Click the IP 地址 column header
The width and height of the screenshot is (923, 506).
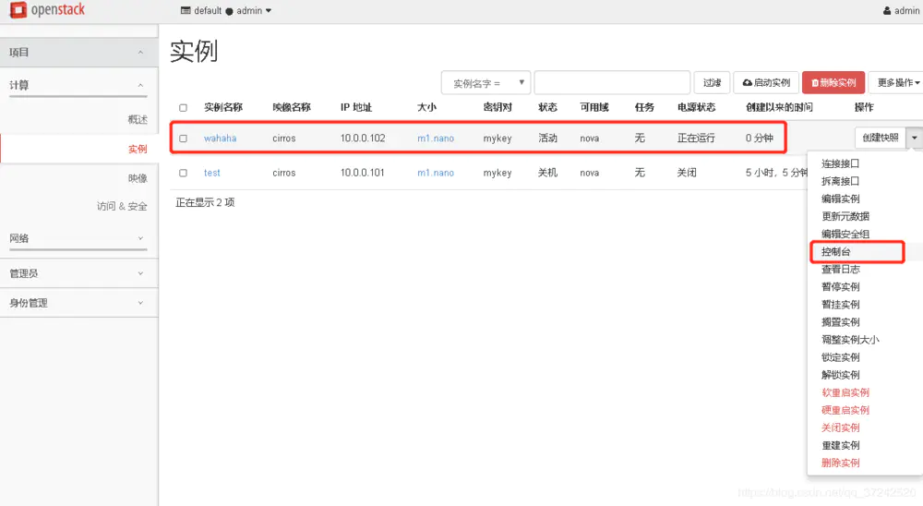[x=356, y=107]
